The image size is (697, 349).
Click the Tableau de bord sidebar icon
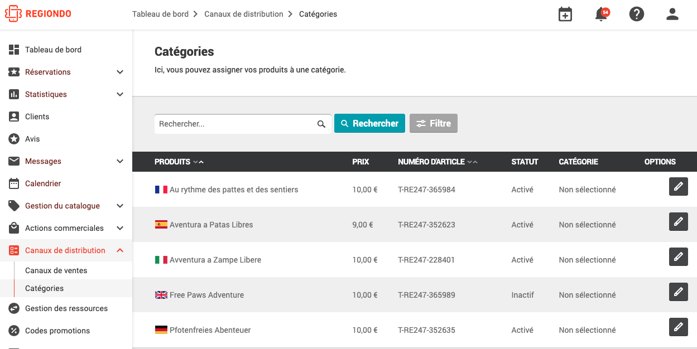pyautogui.click(x=14, y=50)
